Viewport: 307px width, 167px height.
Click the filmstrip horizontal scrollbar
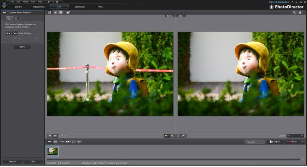(x=173, y=160)
